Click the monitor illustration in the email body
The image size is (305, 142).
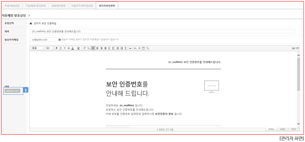pos(212,87)
